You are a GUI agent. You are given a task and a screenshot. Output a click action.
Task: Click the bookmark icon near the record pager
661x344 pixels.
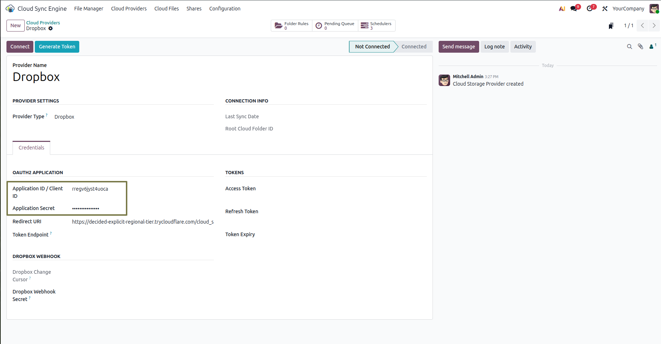[611, 26]
